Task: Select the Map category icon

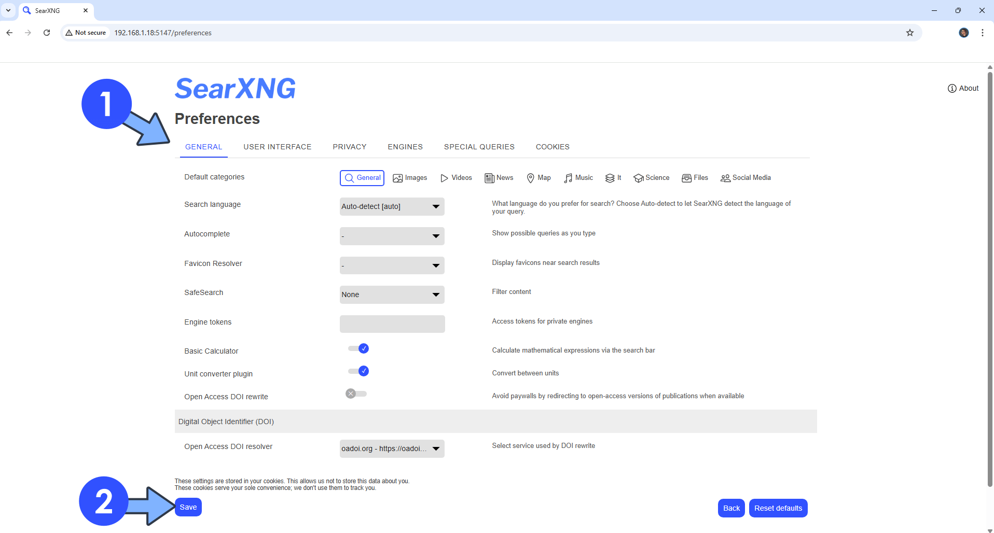Action: coord(530,178)
